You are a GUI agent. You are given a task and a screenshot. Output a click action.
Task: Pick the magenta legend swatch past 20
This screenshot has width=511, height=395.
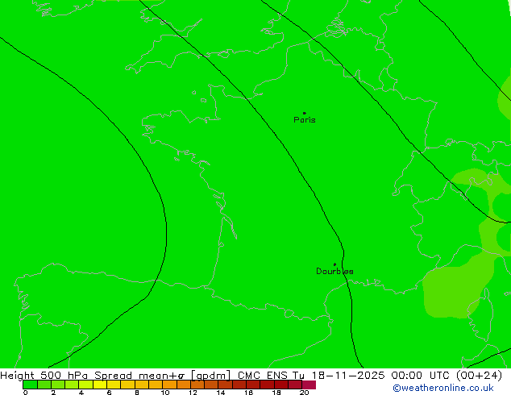(x=309, y=385)
